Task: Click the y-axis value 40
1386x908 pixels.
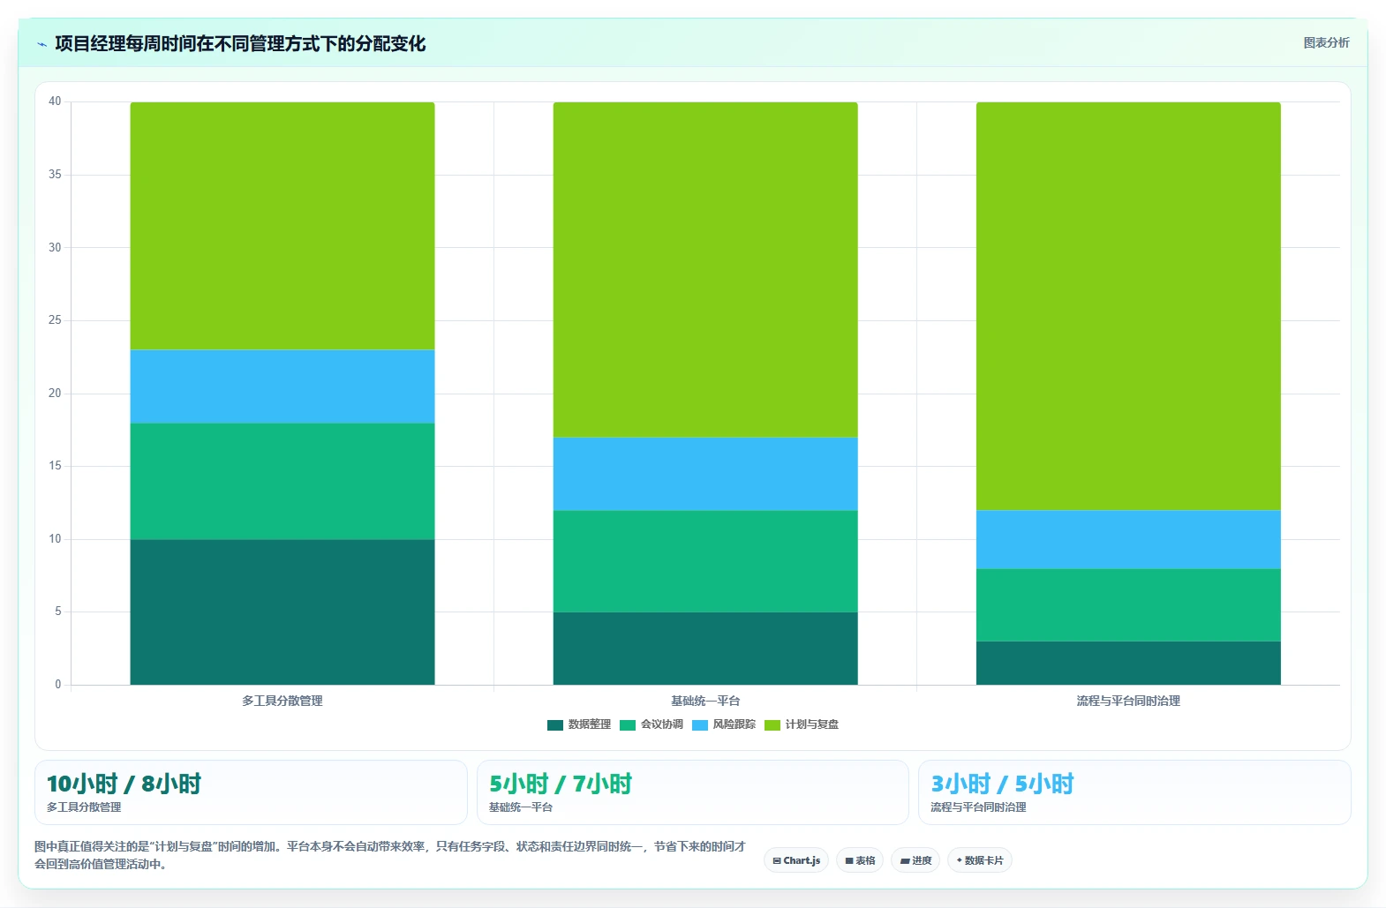Action: (55, 101)
